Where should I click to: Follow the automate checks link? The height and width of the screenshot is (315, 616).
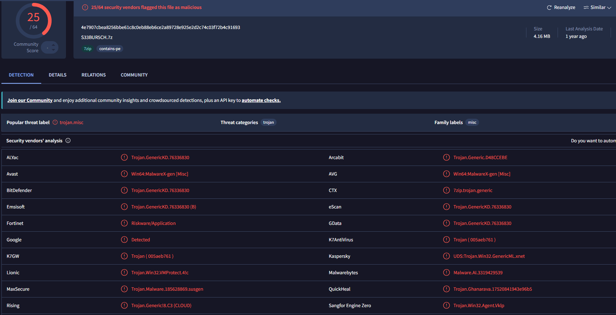click(x=261, y=100)
